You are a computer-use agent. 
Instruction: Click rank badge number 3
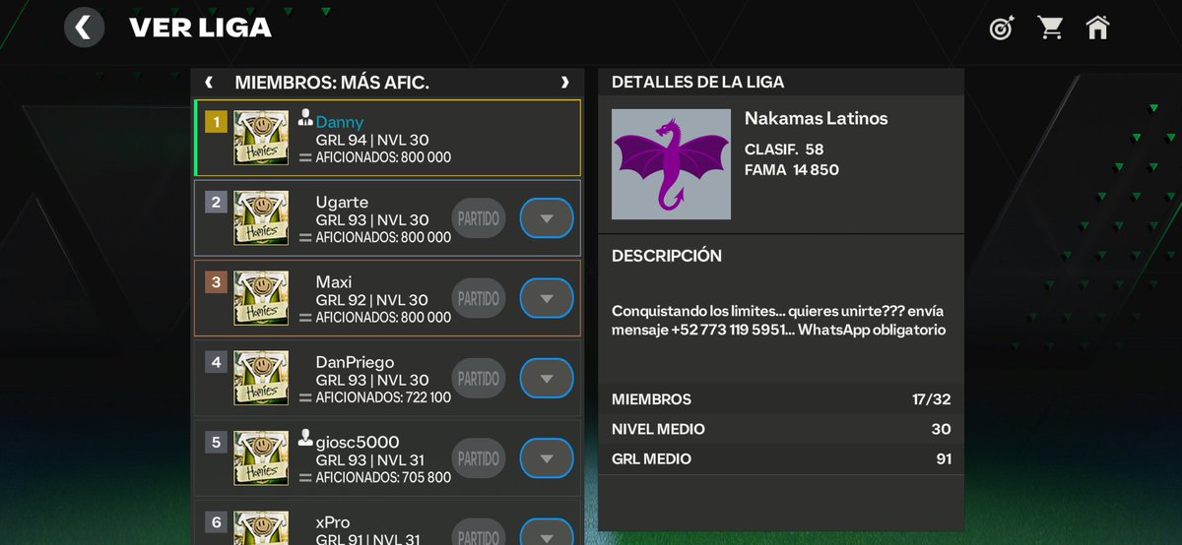point(216,282)
